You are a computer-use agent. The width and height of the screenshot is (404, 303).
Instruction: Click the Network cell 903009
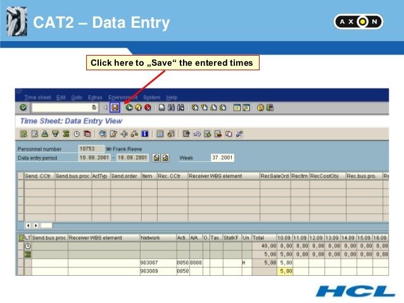point(158,271)
